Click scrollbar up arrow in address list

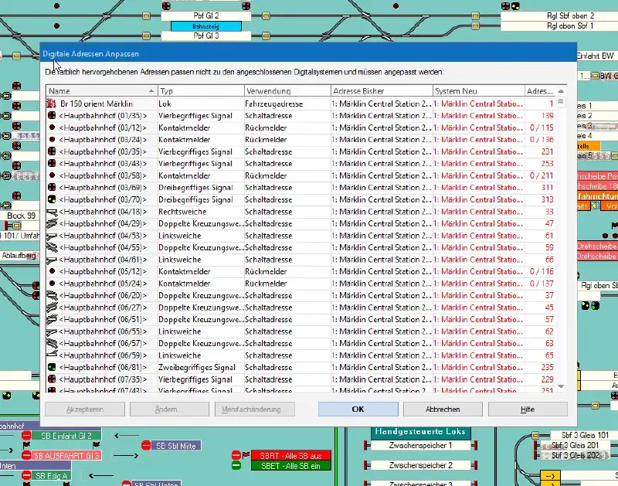point(561,91)
